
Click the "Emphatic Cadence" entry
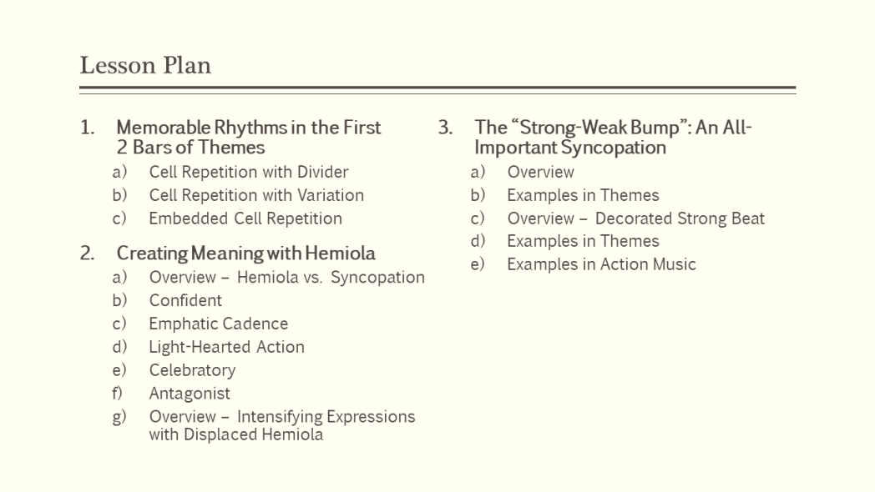pyautogui.click(x=218, y=324)
